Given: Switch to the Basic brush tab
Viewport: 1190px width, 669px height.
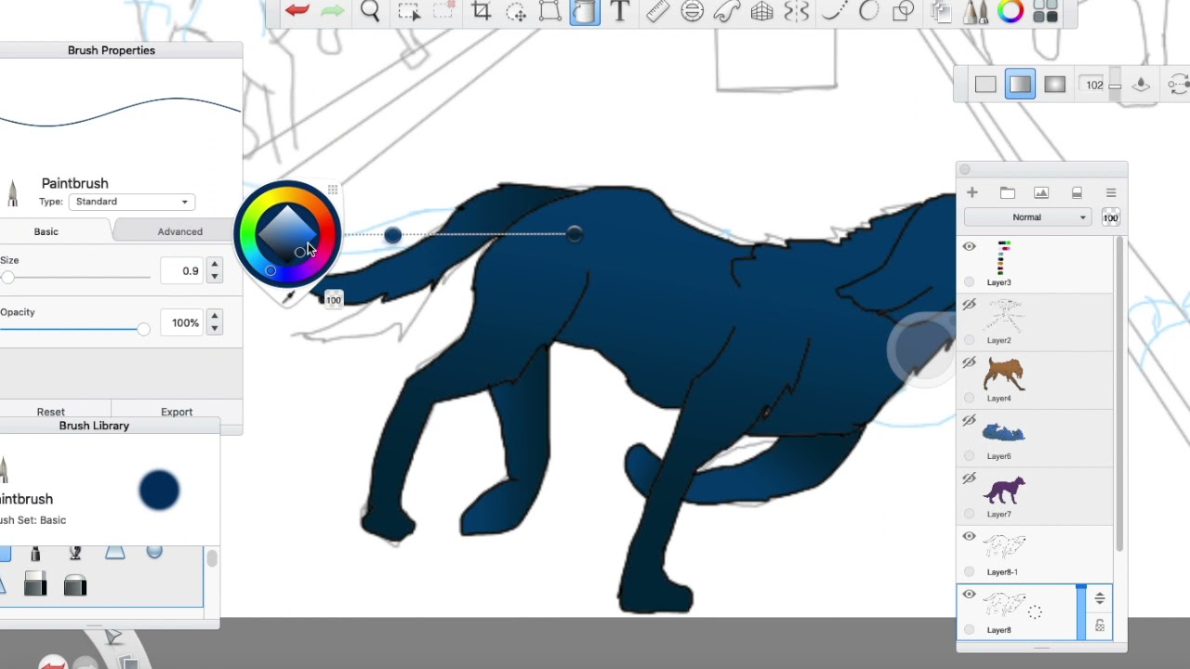Looking at the screenshot, I should (x=46, y=231).
